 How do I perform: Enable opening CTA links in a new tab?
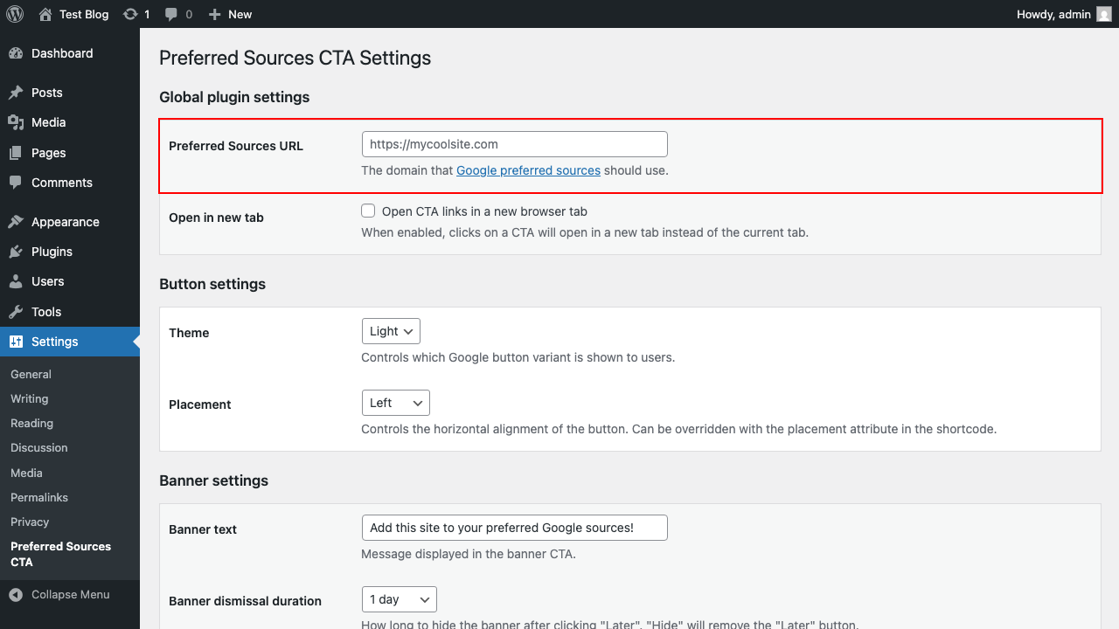(368, 210)
